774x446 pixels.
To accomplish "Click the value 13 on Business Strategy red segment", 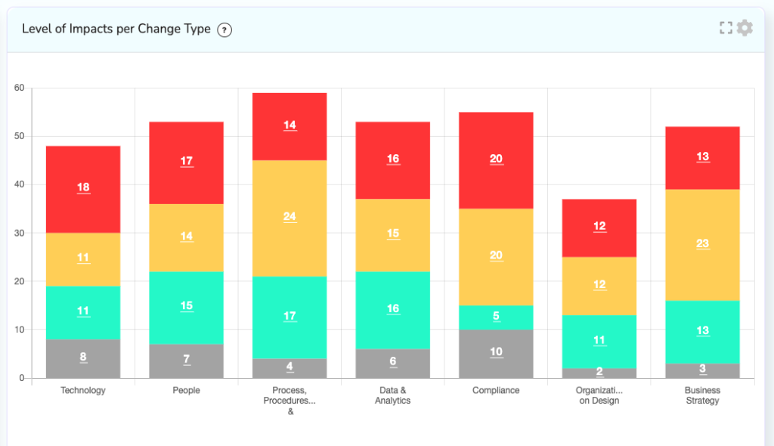I will click(702, 156).
